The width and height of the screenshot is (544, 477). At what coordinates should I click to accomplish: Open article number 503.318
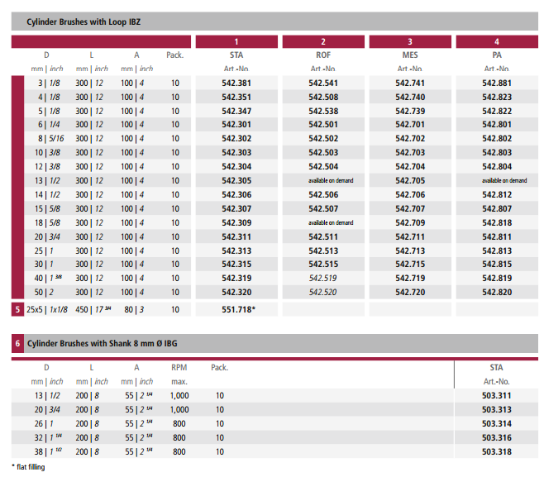click(x=496, y=452)
